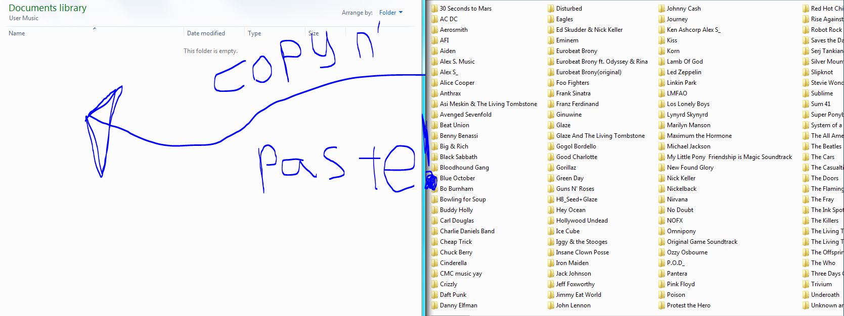Click the Serj Tankian folder name
Screen dimensions: 844x316
coord(827,51)
